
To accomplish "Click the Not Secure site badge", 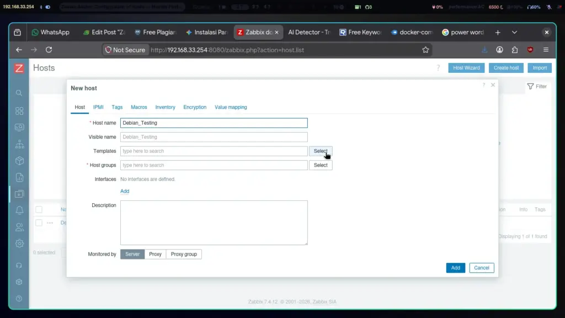I will [125, 50].
